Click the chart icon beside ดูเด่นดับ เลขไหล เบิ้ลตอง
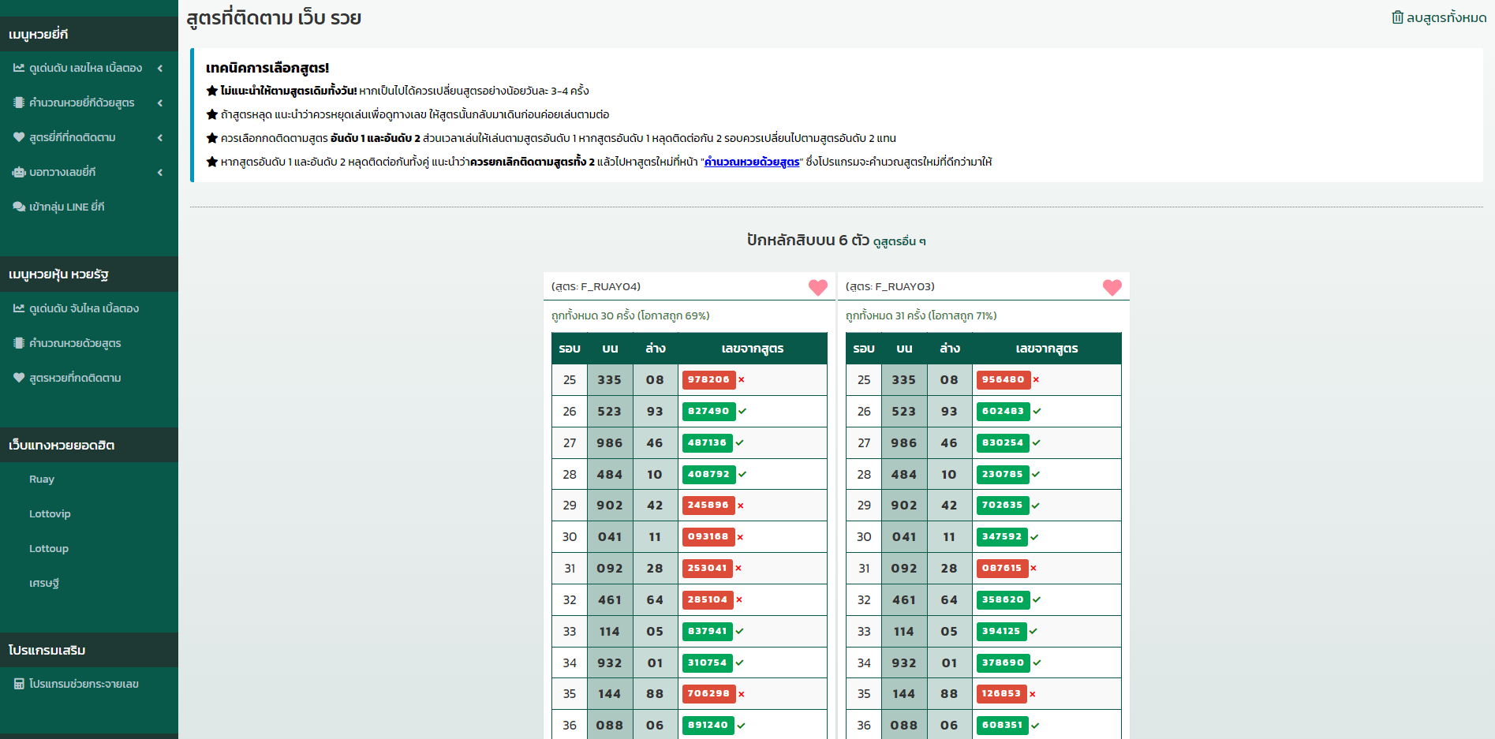1495x739 pixels. (19, 68)
